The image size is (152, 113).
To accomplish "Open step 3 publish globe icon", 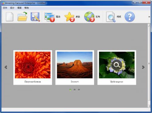I will pyautogui.click(x=89, y=17).
